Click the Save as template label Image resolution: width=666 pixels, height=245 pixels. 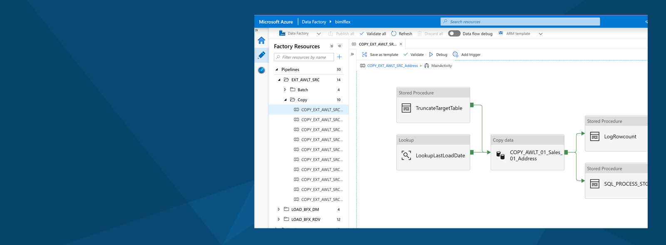(384, 54)
